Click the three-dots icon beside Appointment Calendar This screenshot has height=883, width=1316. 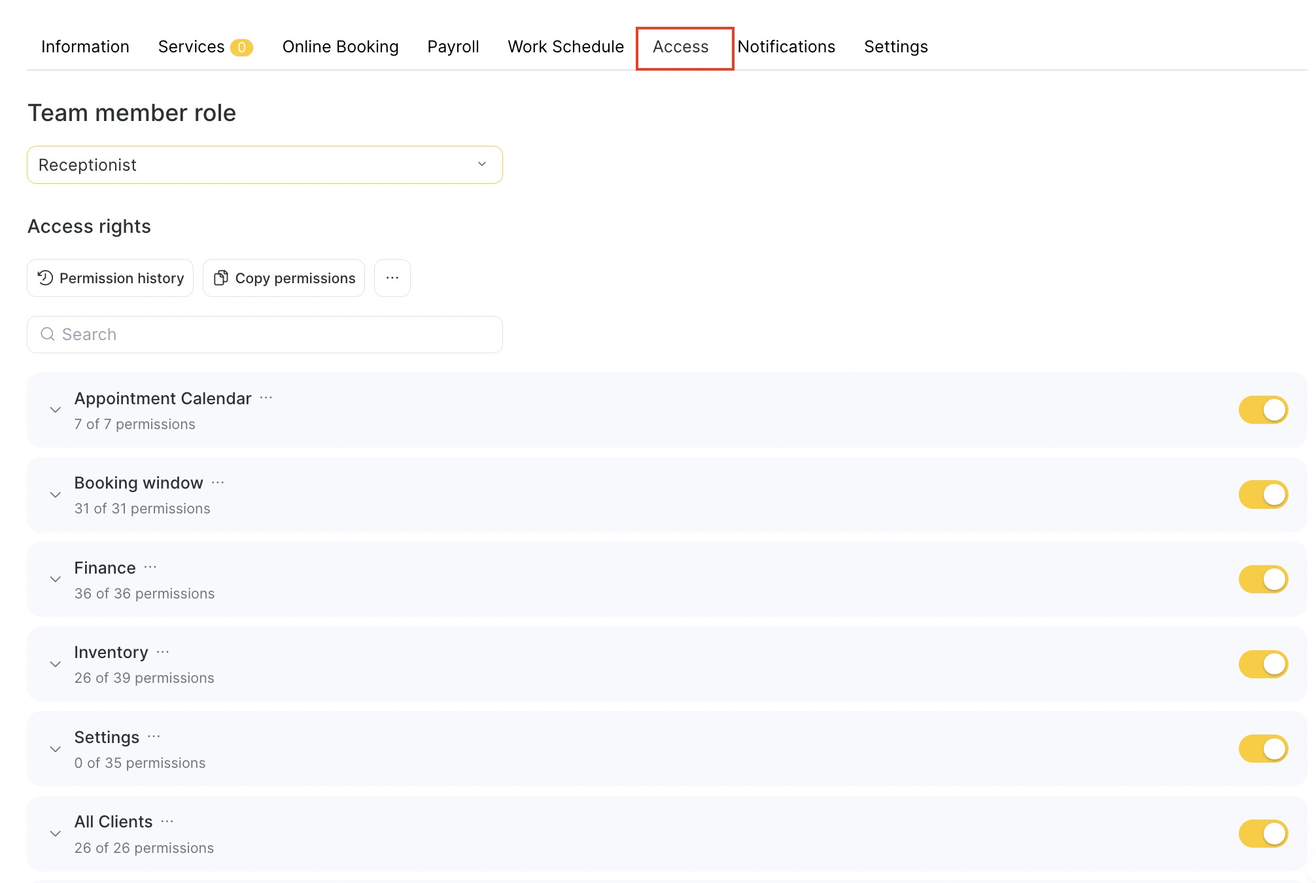(266, 398)
